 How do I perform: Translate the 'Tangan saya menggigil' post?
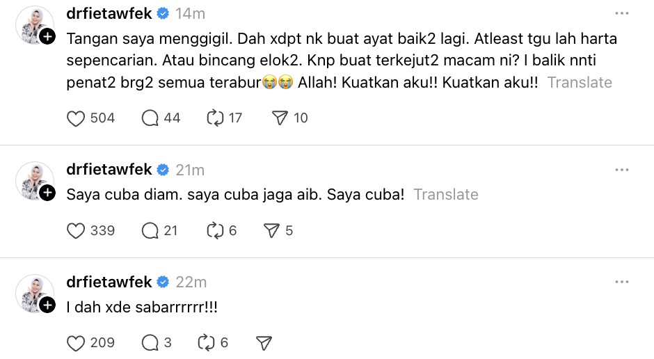(580, 82)
